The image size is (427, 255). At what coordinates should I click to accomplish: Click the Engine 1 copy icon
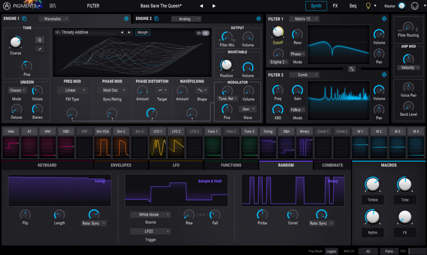[x=24, y=19]
